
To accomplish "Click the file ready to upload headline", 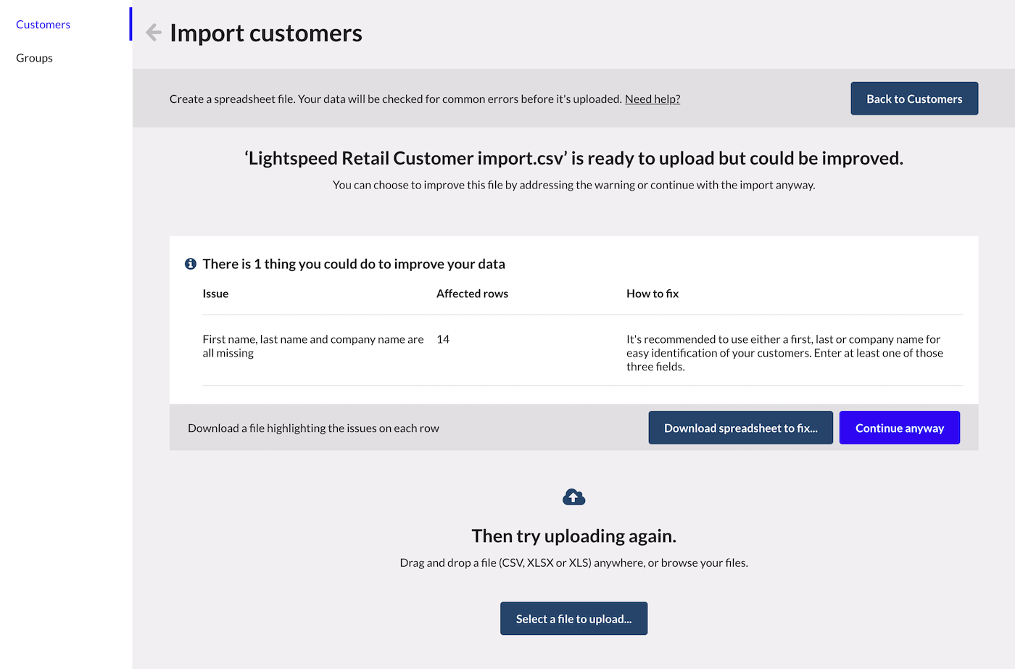I will 573,158.
